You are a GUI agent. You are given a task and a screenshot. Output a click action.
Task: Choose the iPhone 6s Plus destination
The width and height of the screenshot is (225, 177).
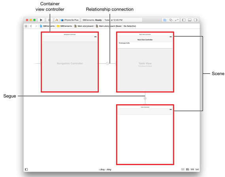pos(70,20)
